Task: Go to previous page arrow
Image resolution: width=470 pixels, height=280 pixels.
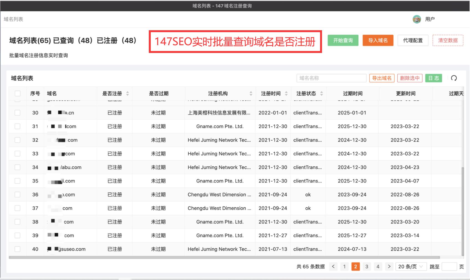Action: coord(333,266)
